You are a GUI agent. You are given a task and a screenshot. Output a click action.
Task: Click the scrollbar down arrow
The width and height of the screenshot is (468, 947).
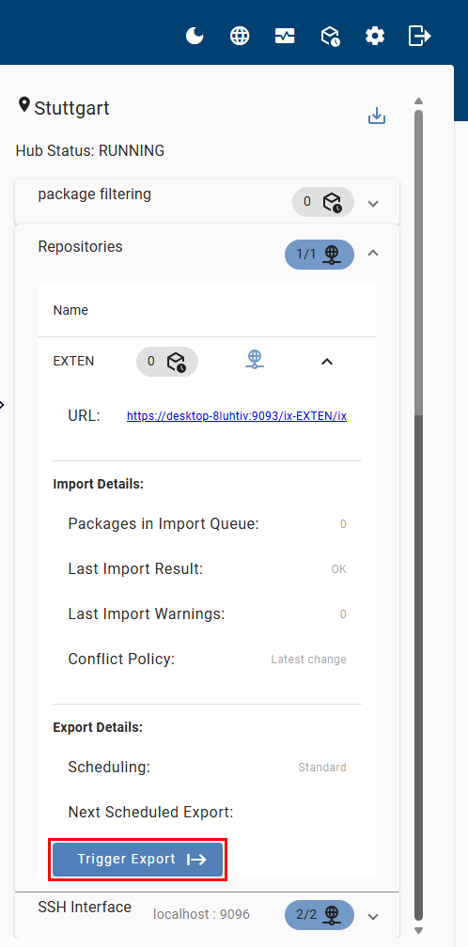[x=418, y=930]
